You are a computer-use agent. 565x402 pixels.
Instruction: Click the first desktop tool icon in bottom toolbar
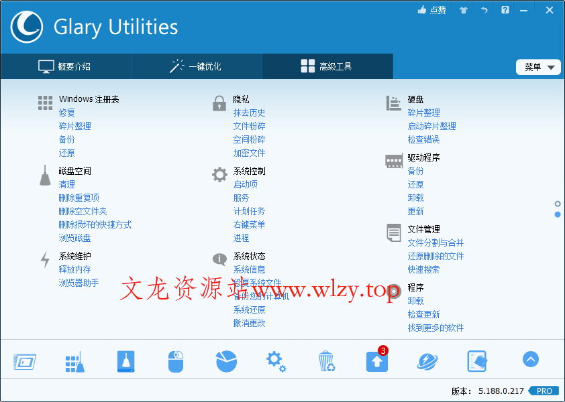[x=24, y=360]
